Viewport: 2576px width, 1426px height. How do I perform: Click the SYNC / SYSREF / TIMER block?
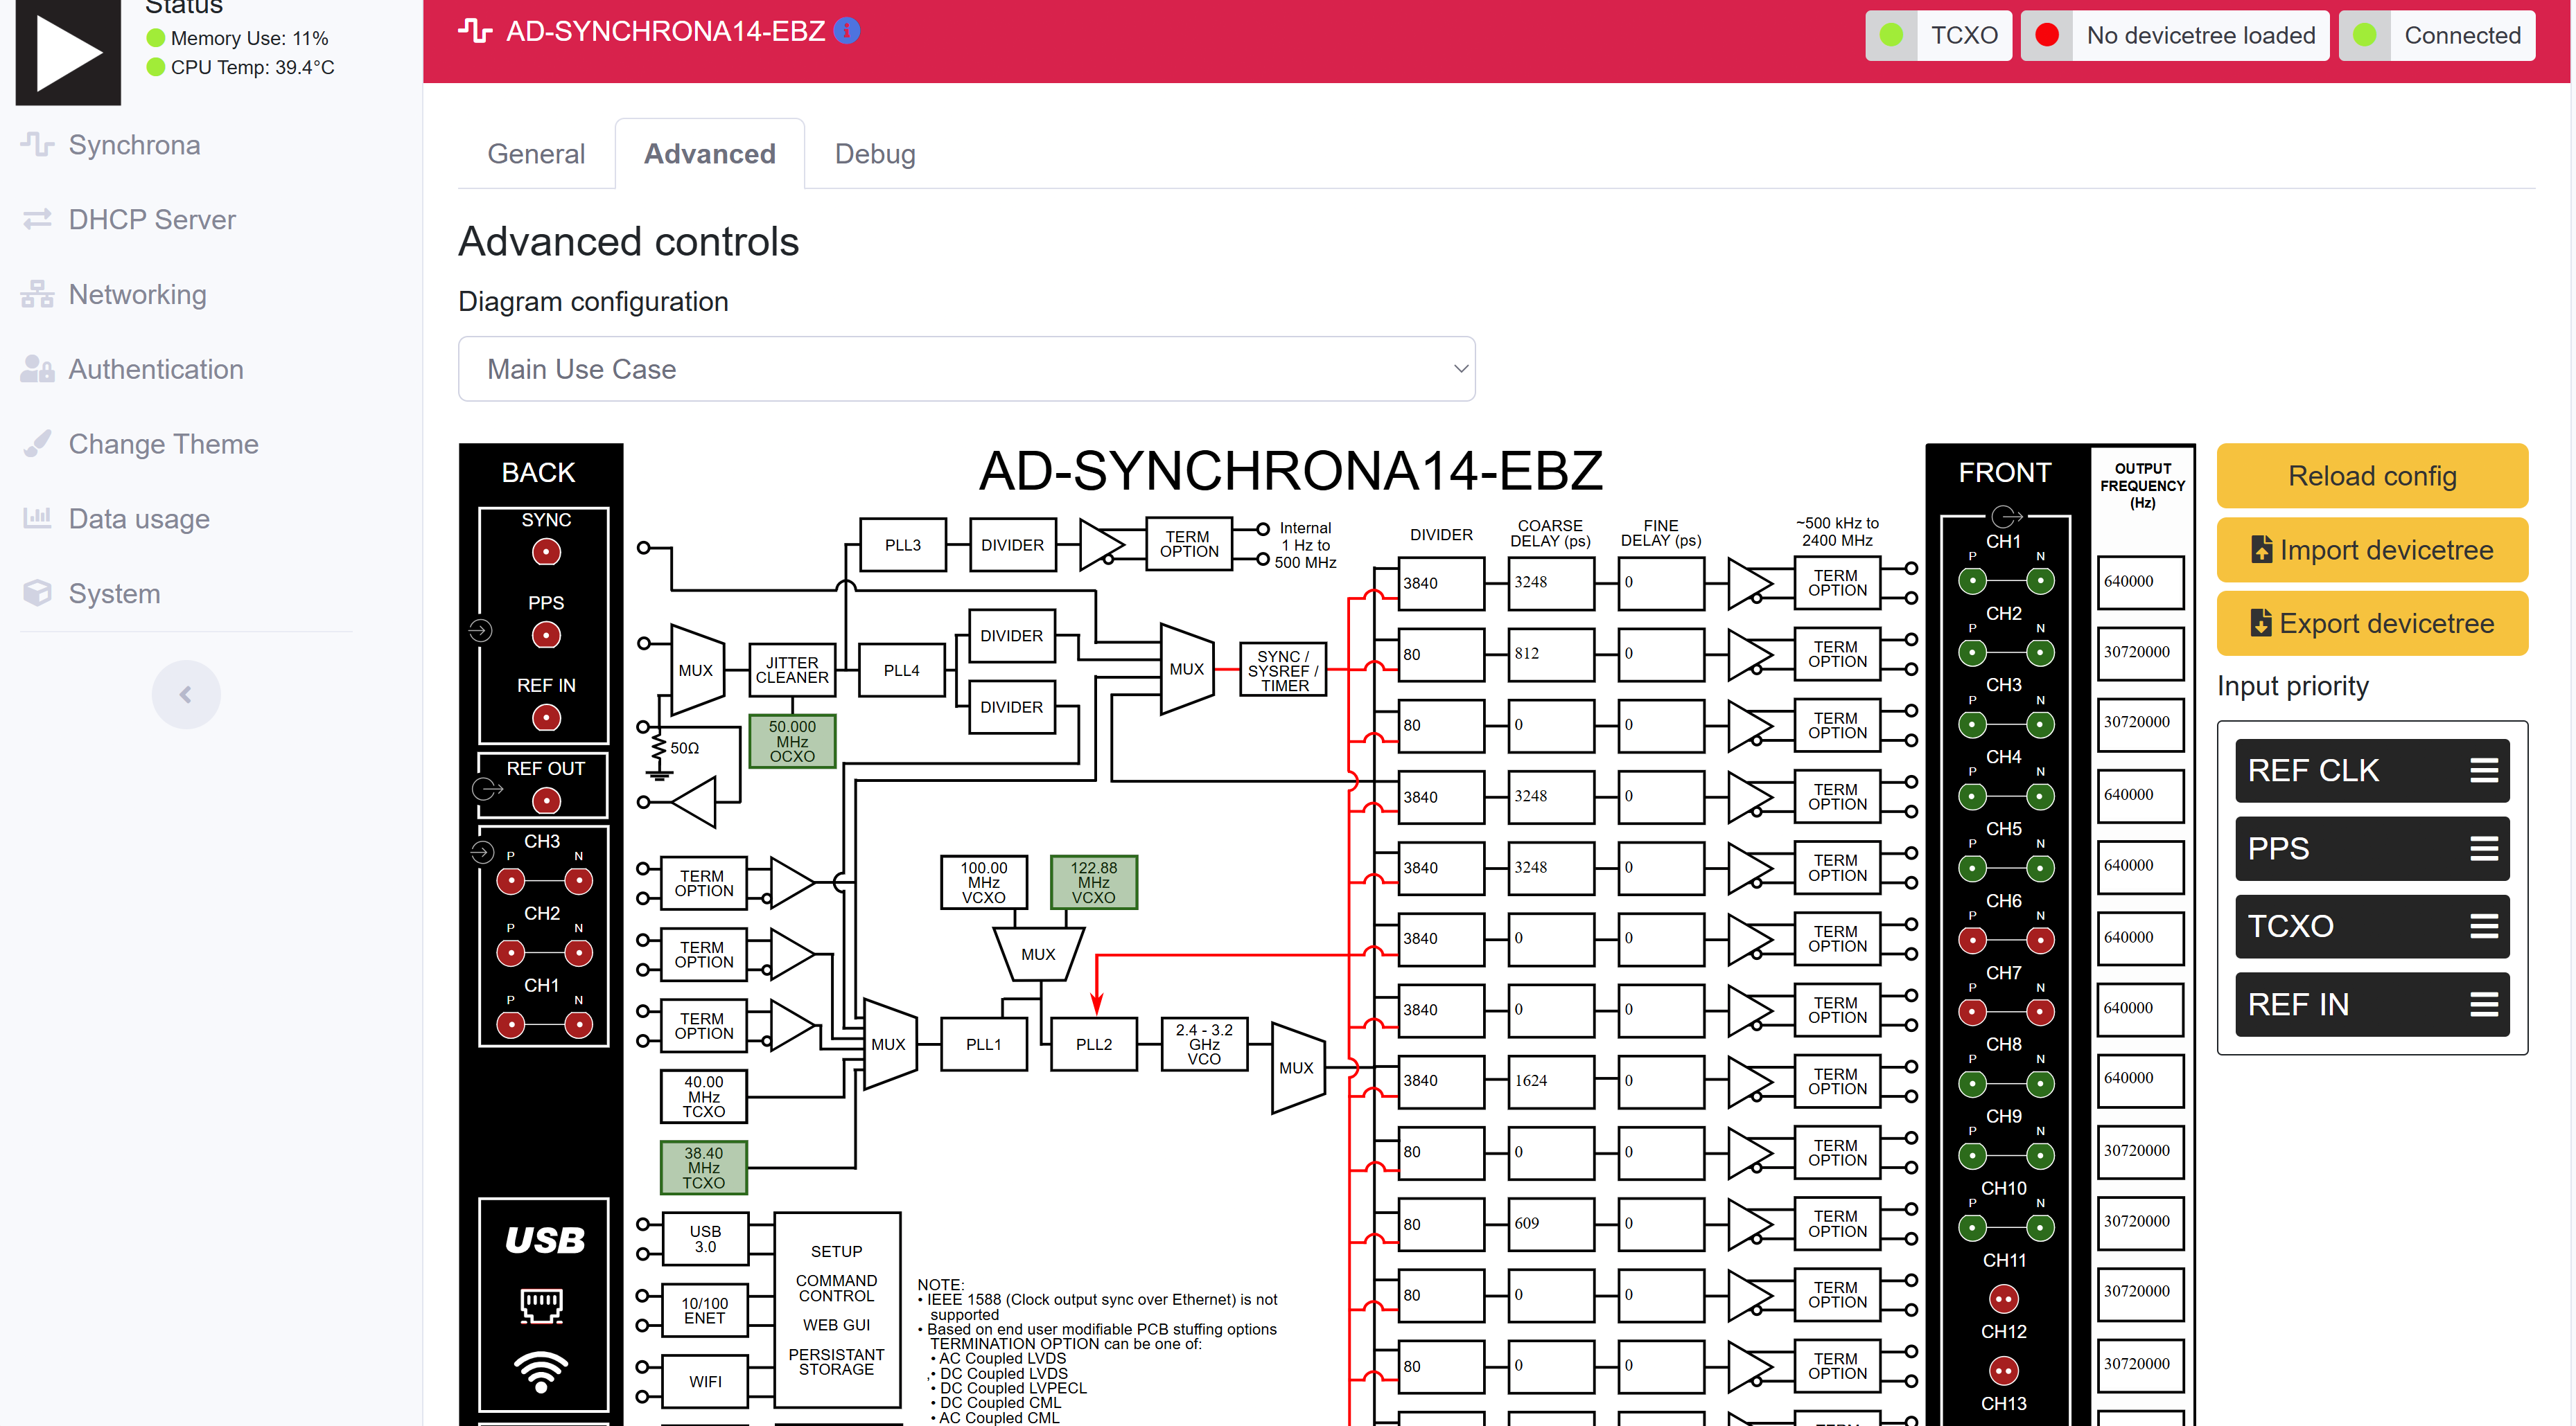pos(1284,670)
